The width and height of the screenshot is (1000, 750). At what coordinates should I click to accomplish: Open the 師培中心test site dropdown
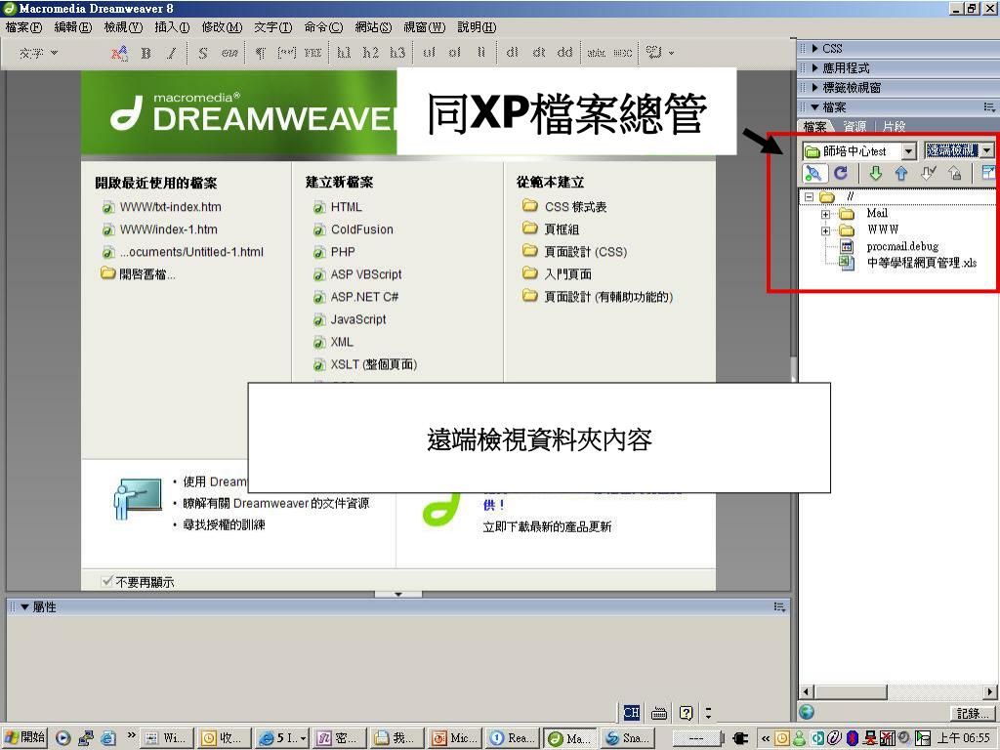coord(909,151)
